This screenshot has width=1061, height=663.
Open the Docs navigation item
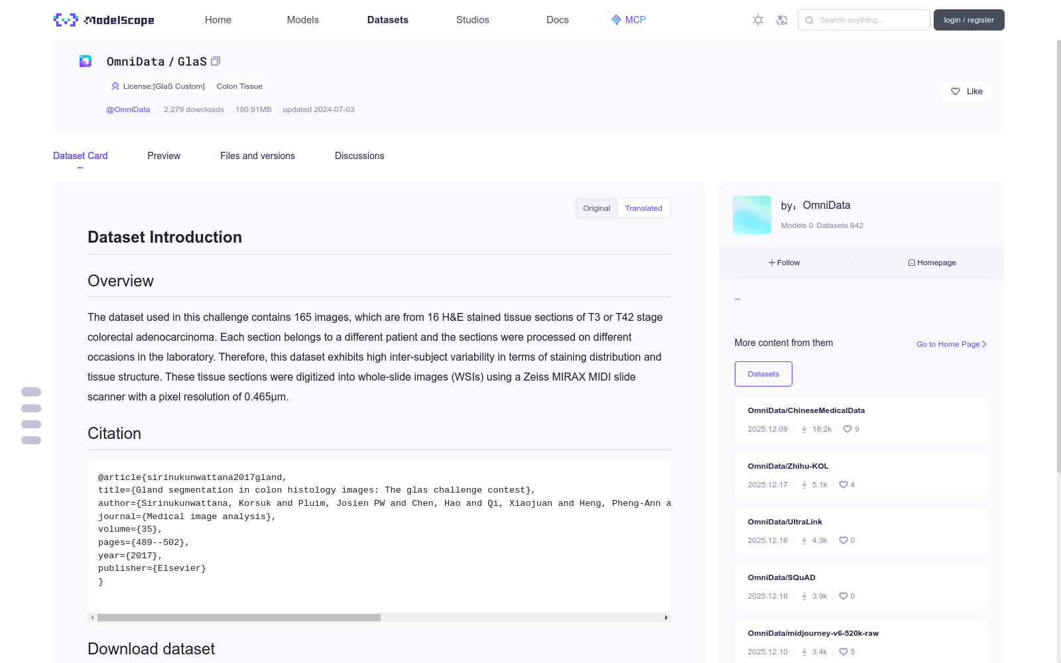pyautogui.click(x=558, y=20)
